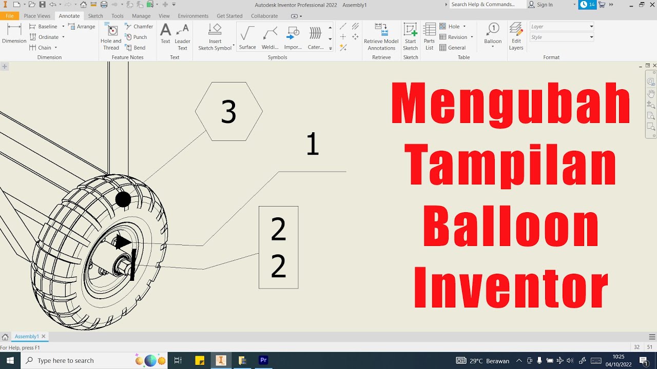This screenshot has width=657, height=369.
Task: Click the Bend note tool
Action: [x=136, y=48]
